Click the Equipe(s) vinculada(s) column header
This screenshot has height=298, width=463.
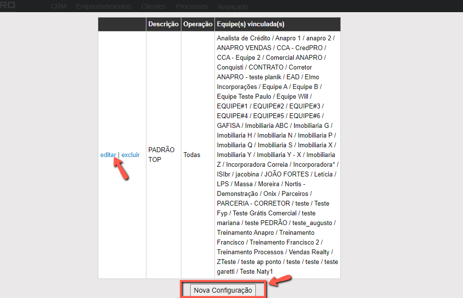pos(250,24)
